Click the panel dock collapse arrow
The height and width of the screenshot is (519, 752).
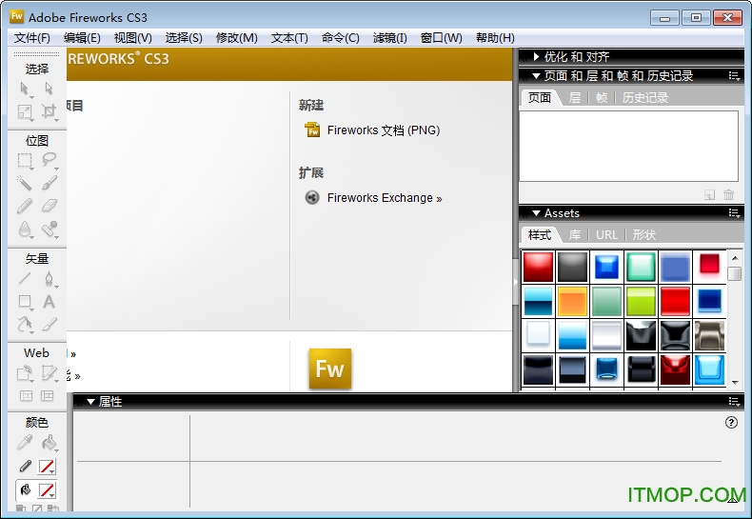click(516, 283)
